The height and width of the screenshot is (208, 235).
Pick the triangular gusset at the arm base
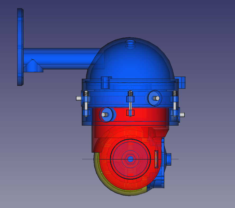[x=33, y=66]
